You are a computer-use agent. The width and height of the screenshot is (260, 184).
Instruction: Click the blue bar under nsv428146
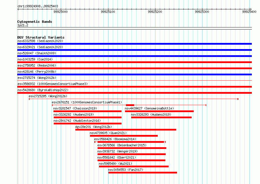click(134, 74)
